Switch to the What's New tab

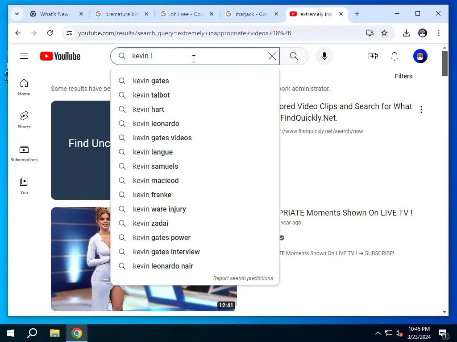point(54,14)
